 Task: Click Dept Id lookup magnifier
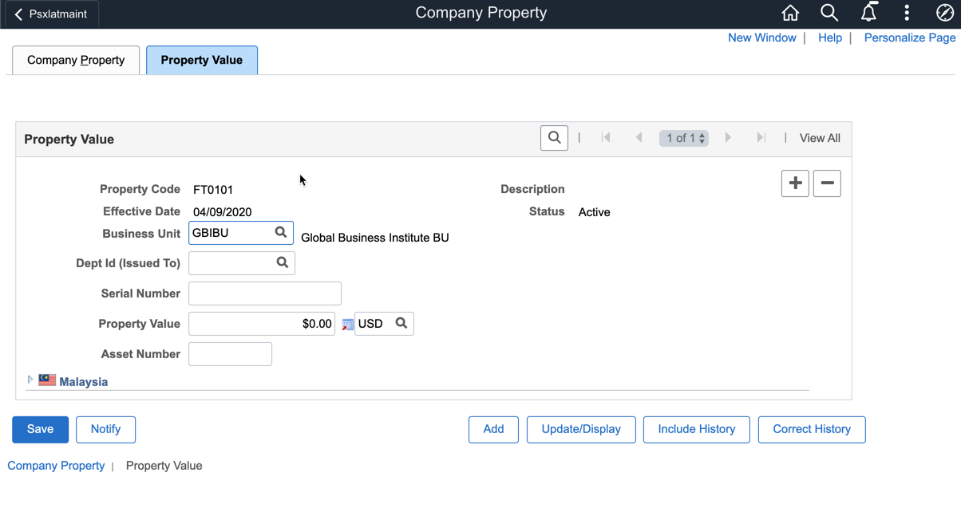coord(283,262)
